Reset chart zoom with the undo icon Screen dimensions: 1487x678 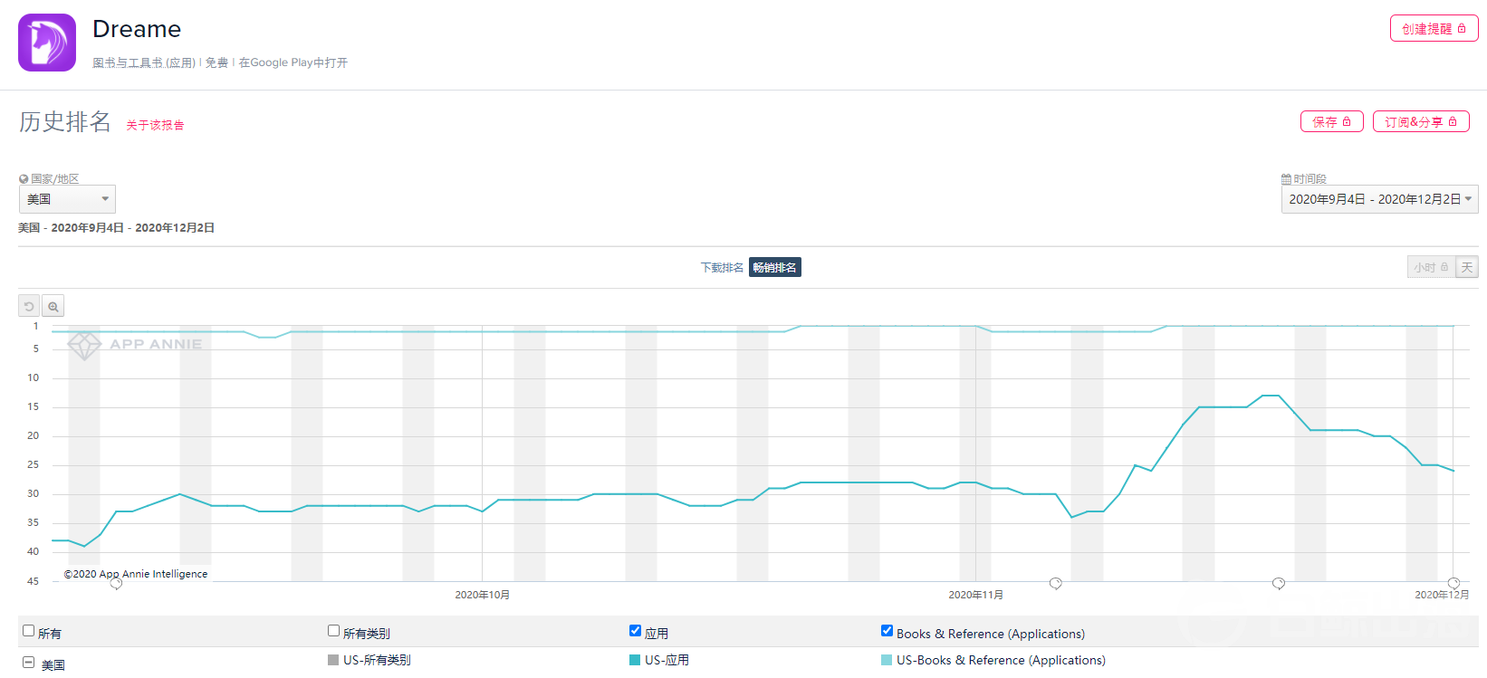pos(29,306)
